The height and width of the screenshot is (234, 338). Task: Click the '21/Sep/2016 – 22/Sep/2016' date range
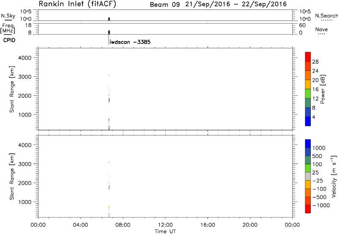(x=236, y=4)
